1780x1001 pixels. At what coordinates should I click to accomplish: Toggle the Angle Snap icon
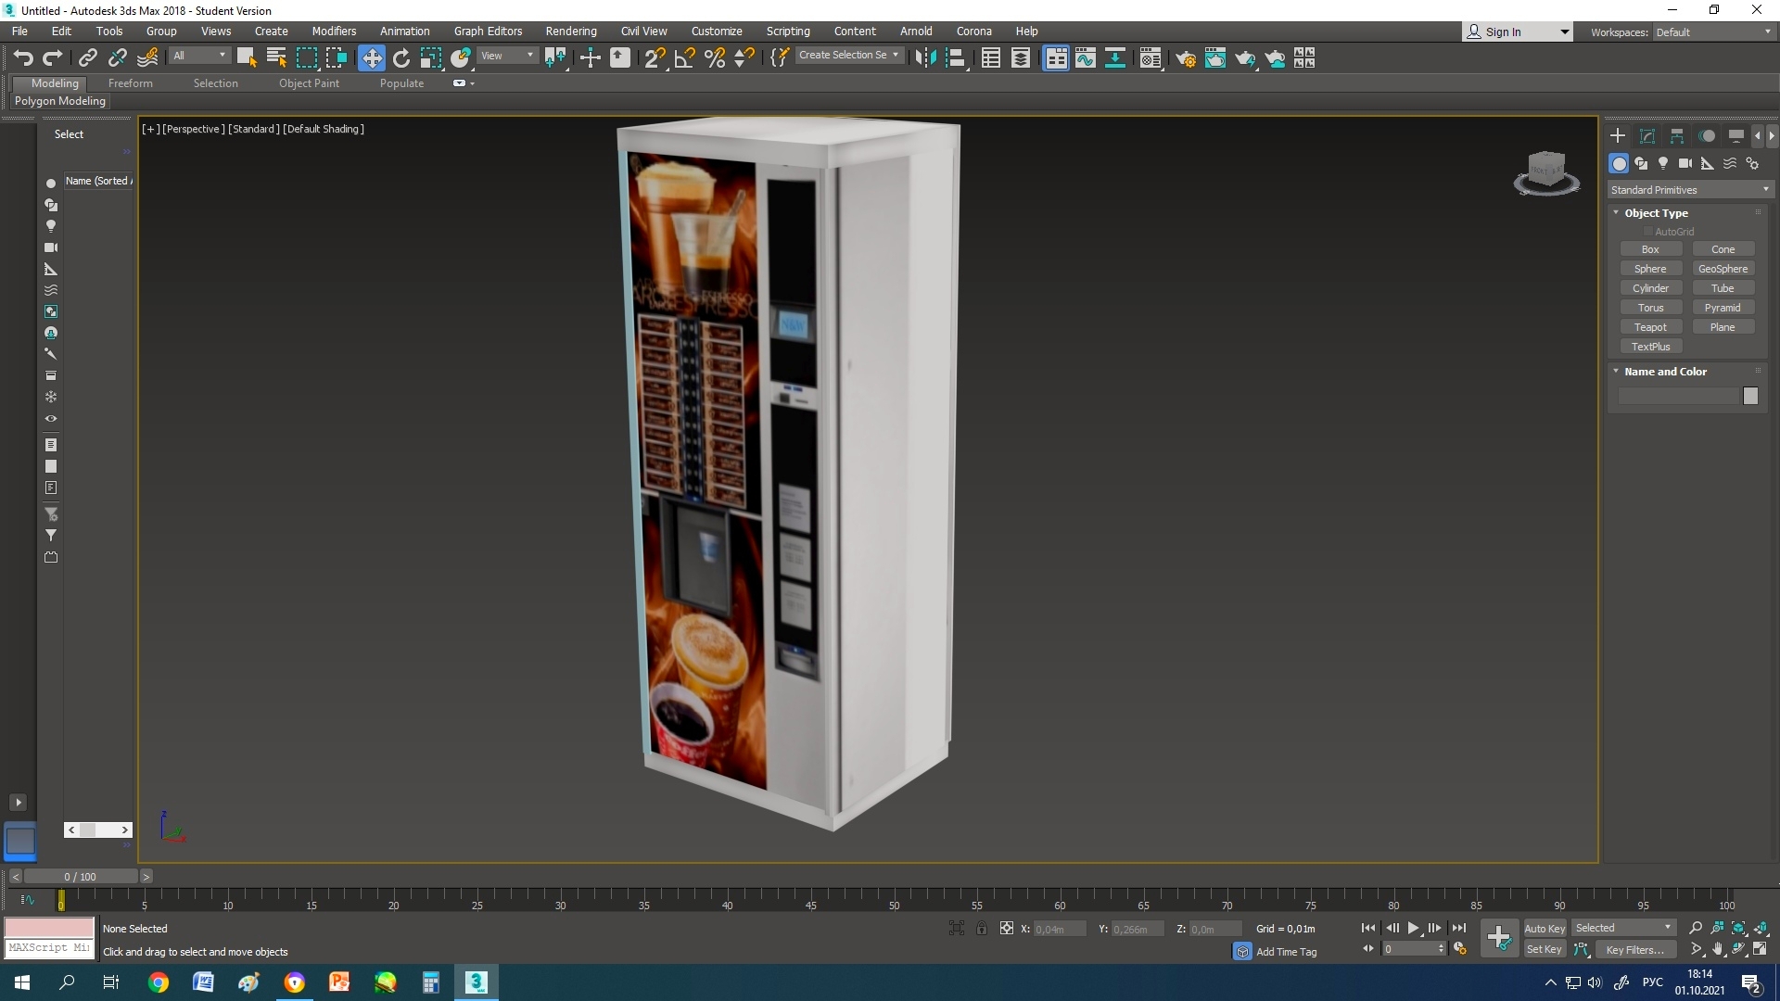tap(685, 58)
